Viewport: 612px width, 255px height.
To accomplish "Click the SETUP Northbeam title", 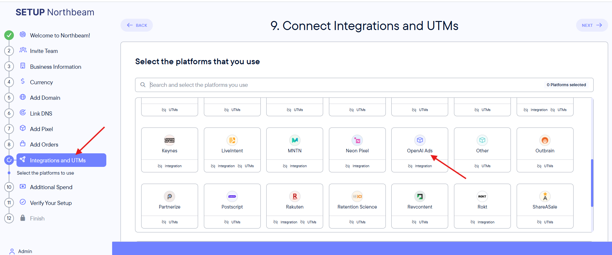I will (55, 12).
